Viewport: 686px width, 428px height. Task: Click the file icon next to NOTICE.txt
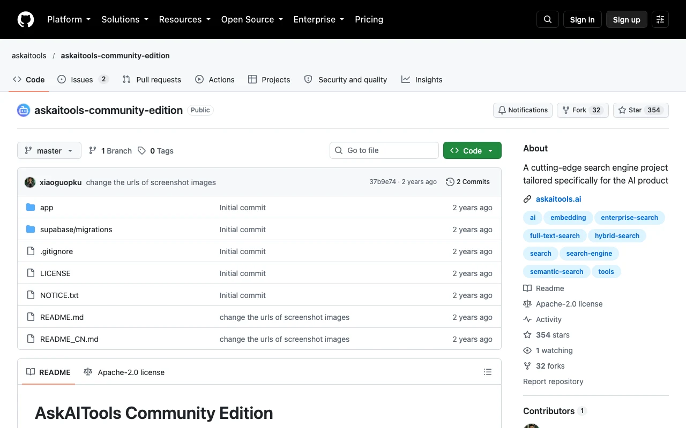click(x=31, y=295)
